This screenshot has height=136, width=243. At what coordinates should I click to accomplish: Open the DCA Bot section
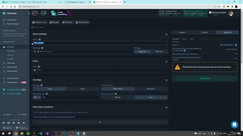[x=10, y=47]
